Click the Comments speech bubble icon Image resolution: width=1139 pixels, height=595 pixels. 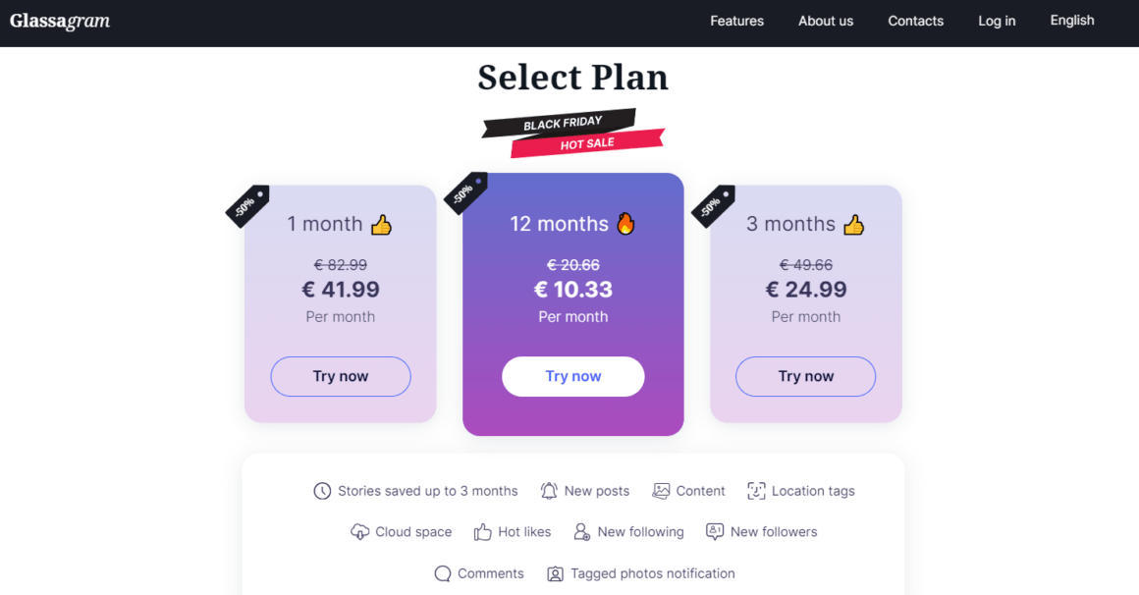443,573
